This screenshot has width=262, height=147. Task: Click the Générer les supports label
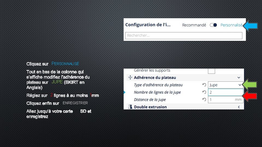[152, 70]
